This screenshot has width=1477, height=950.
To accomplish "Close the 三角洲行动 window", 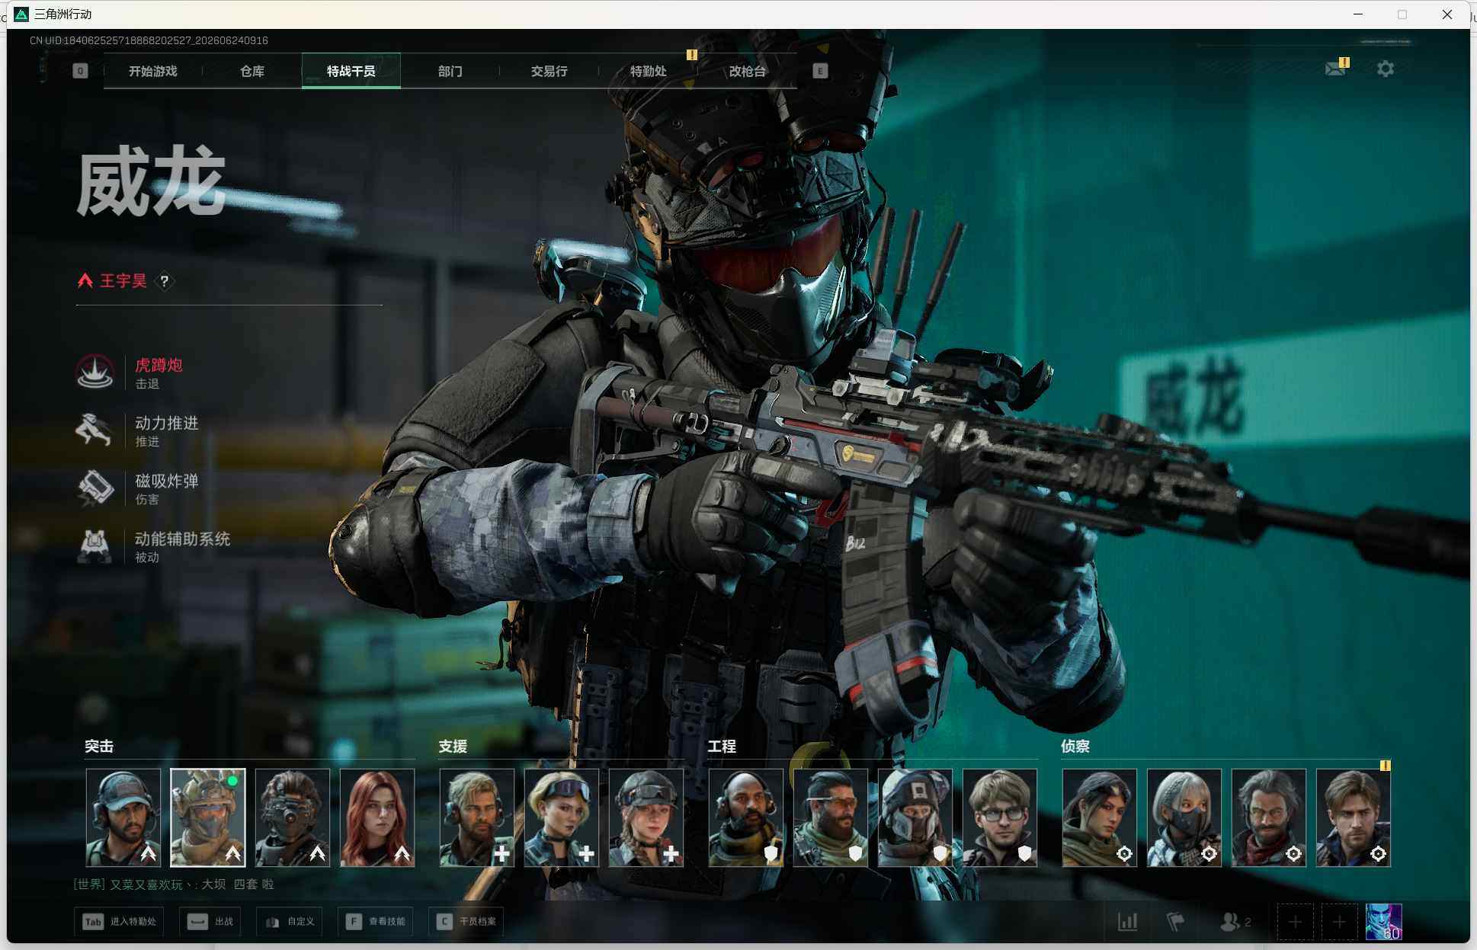I will (x=1447, y=14).
